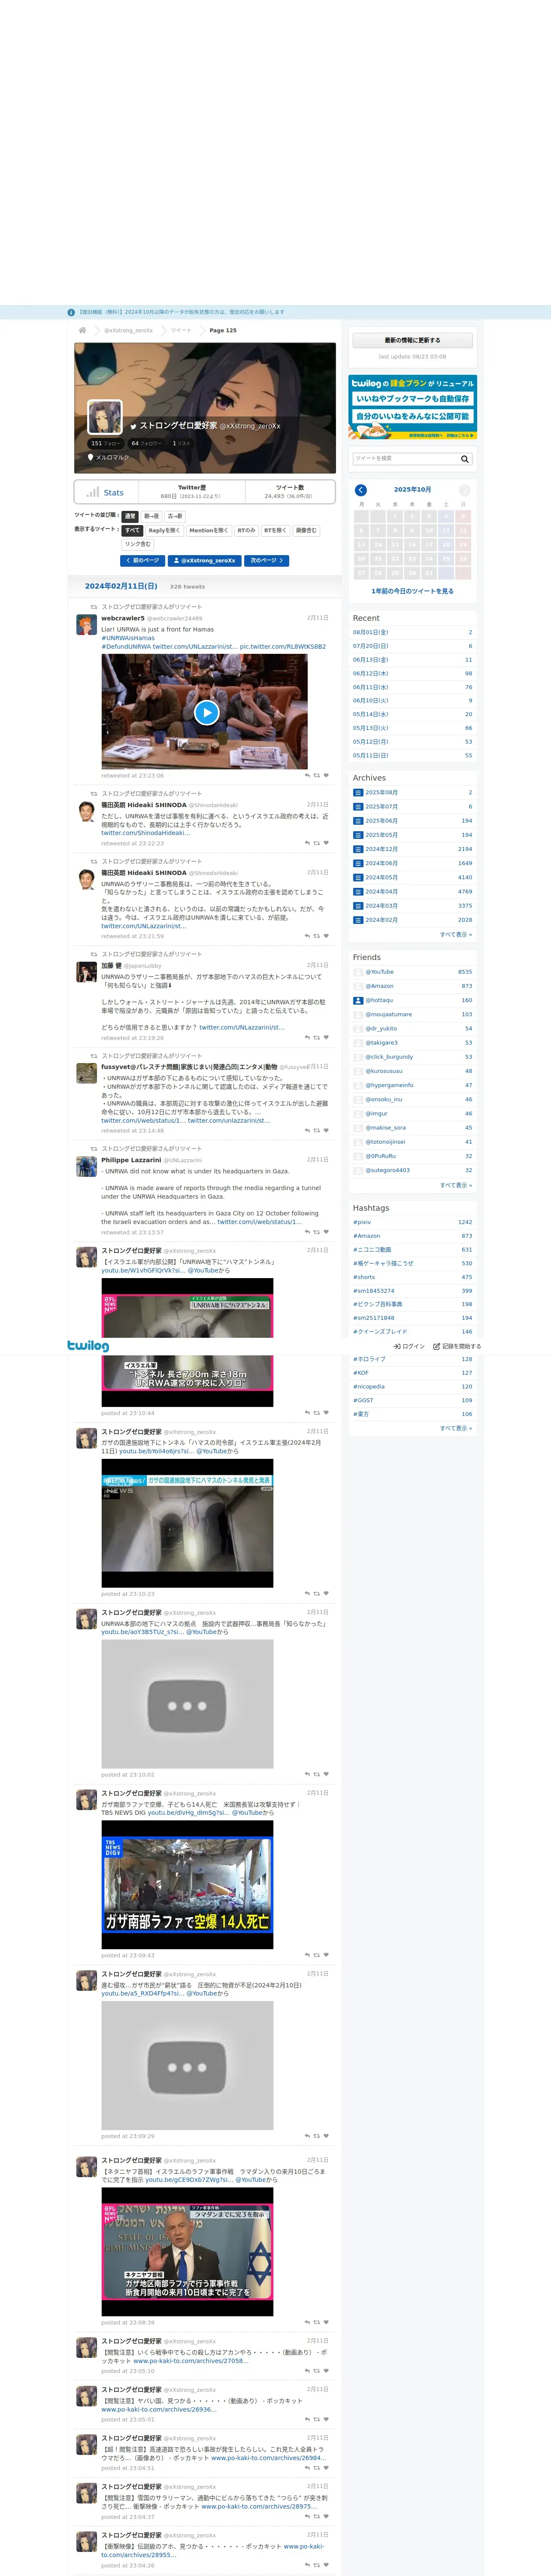The height and width of the screenshot is (2576, 551).
Task: Toggle the リンク含む filter
Action: click(x=138, y=544)
